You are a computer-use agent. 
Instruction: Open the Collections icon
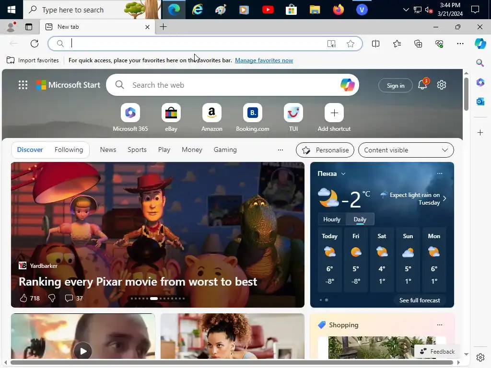click(x=418, y=44)
